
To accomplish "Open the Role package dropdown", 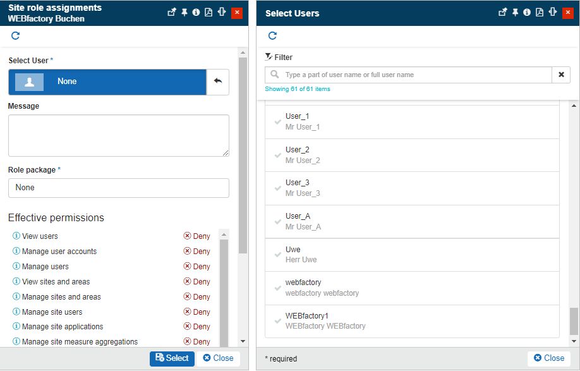I will click(x=118, y=188).
